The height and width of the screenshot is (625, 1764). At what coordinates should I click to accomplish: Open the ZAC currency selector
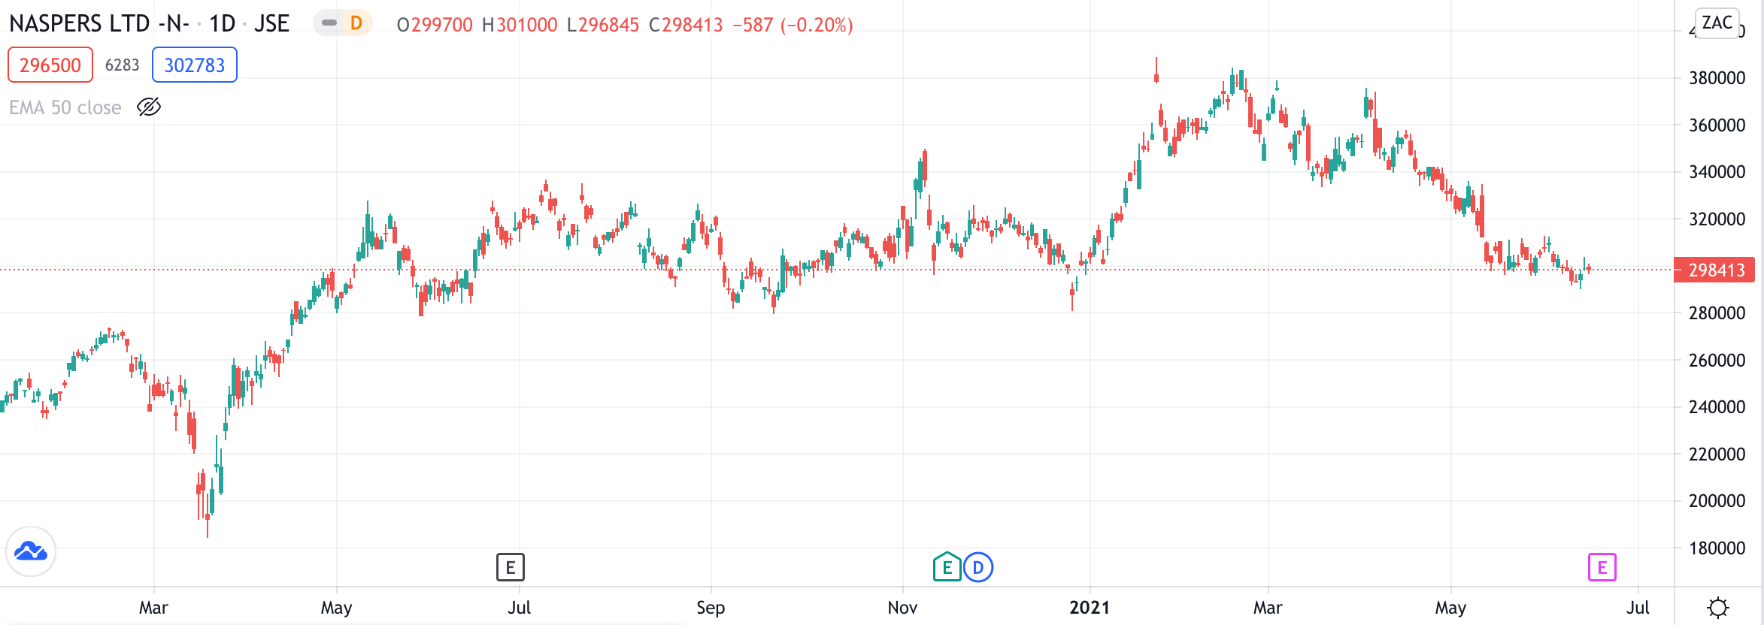click(1717, 23)
